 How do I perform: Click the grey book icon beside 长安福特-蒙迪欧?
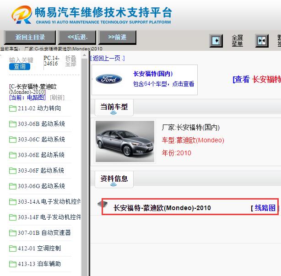click(x=103, y=204)
